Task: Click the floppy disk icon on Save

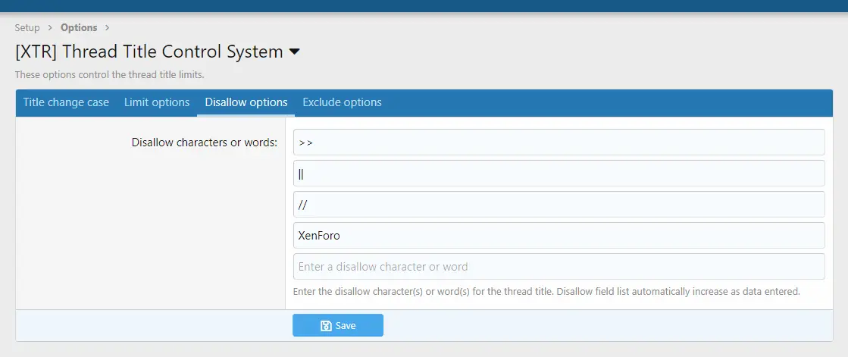Action: 326,326
